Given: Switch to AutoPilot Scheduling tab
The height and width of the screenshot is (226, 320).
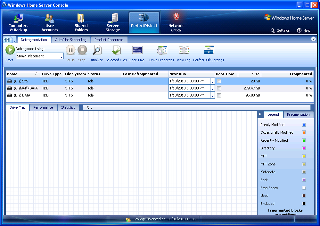Looking at the screenshot, I should [70, 40].
